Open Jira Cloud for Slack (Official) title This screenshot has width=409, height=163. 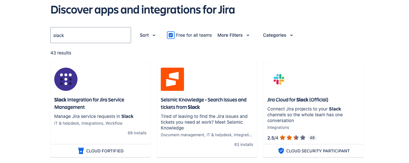click(298, 100)
